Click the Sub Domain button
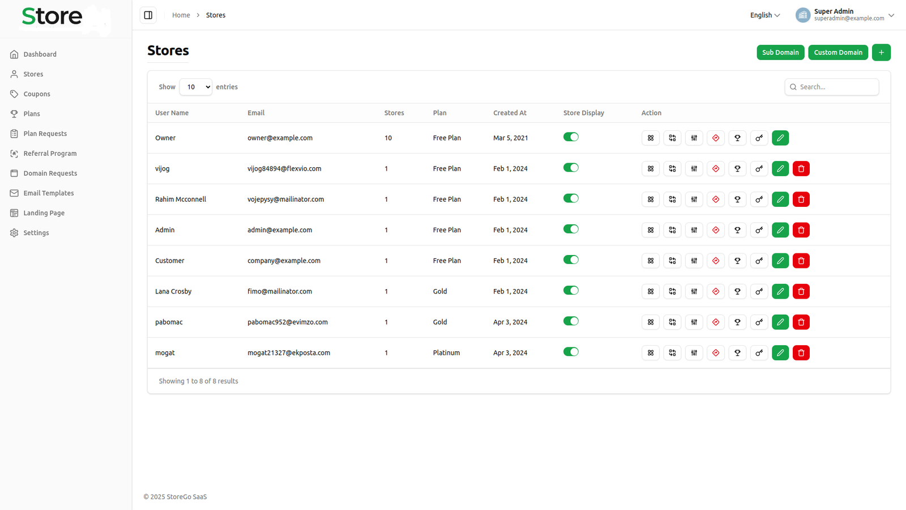This screenshot has height=510, width=906. pos(780,52)
